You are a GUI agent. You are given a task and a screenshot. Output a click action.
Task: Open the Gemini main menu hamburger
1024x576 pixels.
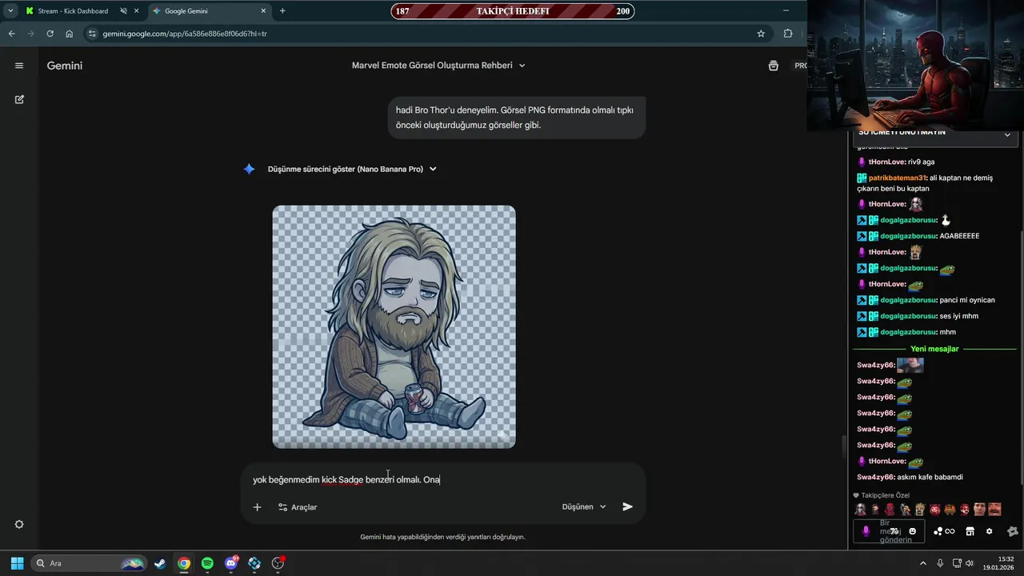tap(19, 66)
